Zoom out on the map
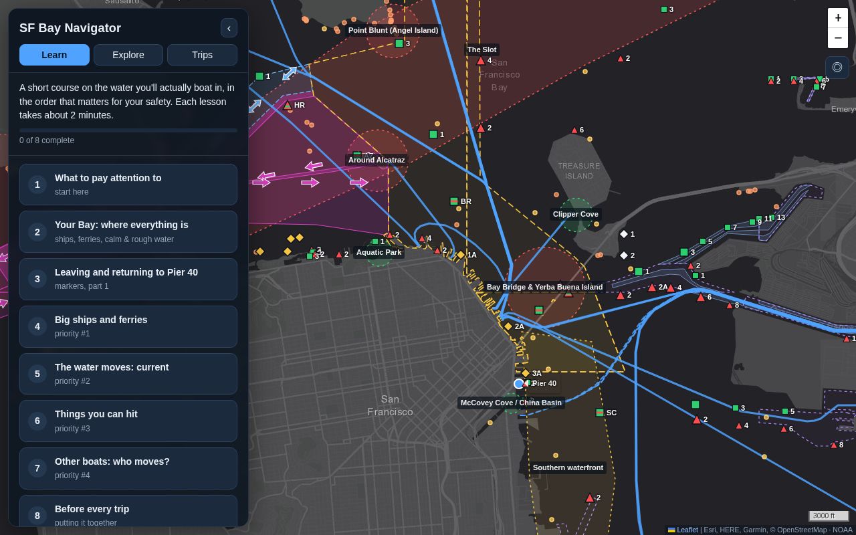The height and width of the screenshot is (535, 856). coord(838,38)
